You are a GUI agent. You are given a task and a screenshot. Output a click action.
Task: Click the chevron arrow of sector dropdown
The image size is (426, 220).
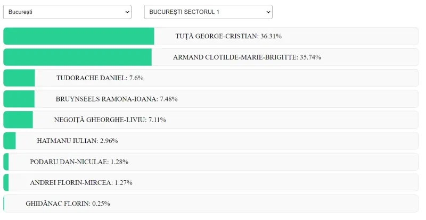(268, 12)
